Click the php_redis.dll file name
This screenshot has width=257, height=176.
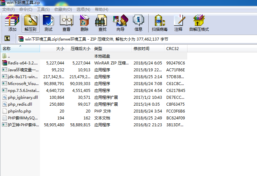pos(20,104)
